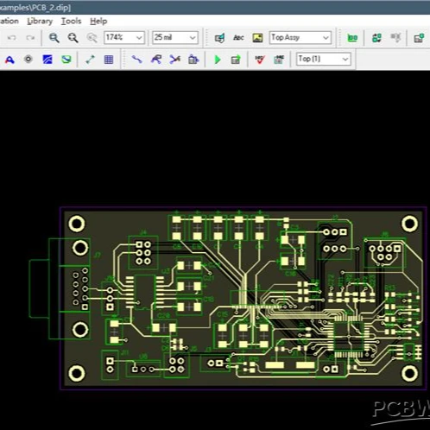Click the arrange components icon
Viewport: 430px width, 430px height.
376,38
